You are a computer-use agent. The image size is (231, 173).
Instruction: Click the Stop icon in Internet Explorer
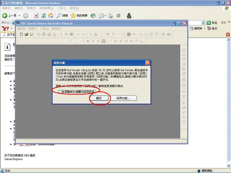pos(36,15)
